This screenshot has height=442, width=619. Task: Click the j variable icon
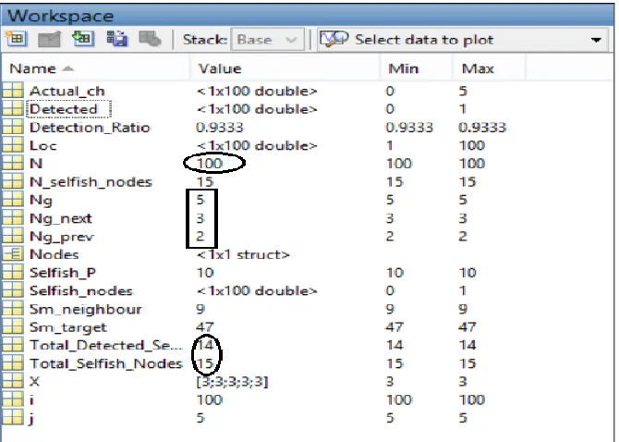pos(13,418)
